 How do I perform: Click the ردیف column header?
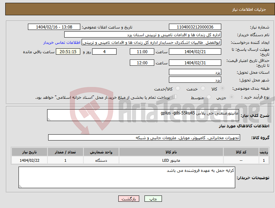coord(264,152)
